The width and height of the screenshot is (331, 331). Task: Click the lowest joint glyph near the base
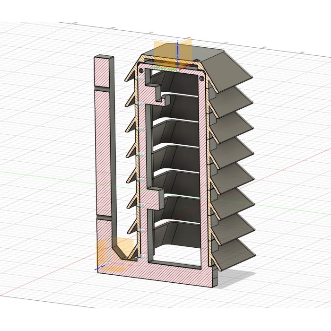click(x=140, y=255)
